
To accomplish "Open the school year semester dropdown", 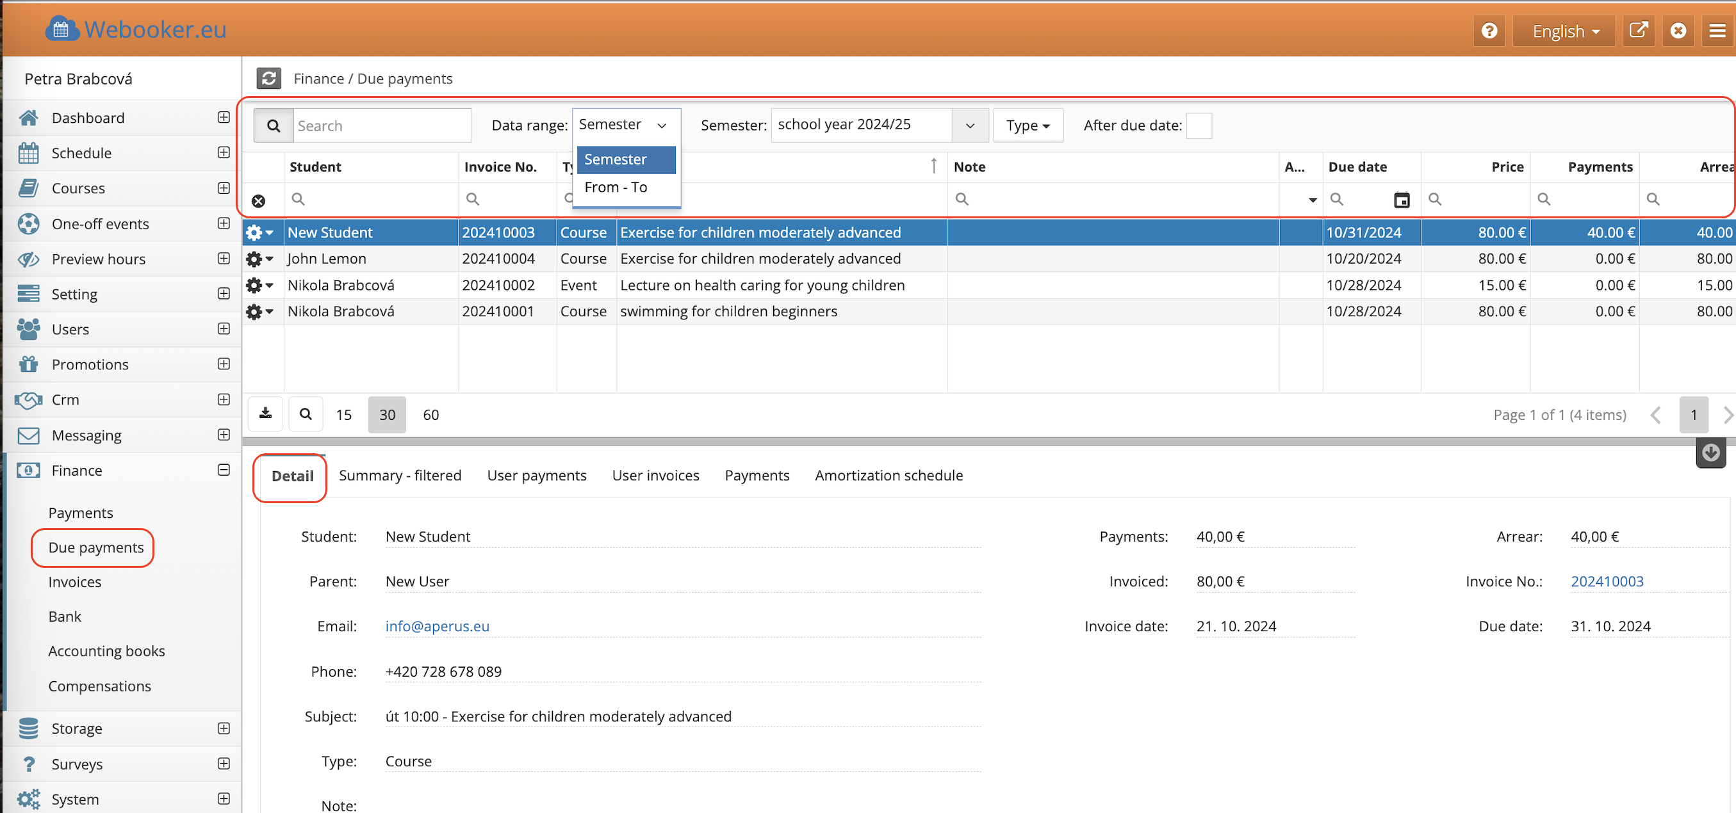I will pyautogui.click(x=969, y=125).
